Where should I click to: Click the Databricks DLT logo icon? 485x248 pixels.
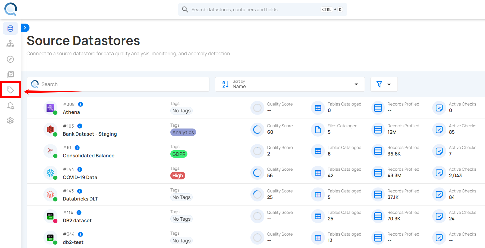click(x=50, y=195)
